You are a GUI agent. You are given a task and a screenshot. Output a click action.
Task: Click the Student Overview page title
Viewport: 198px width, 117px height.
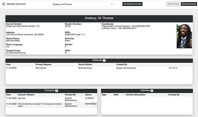tap(16, 4)
